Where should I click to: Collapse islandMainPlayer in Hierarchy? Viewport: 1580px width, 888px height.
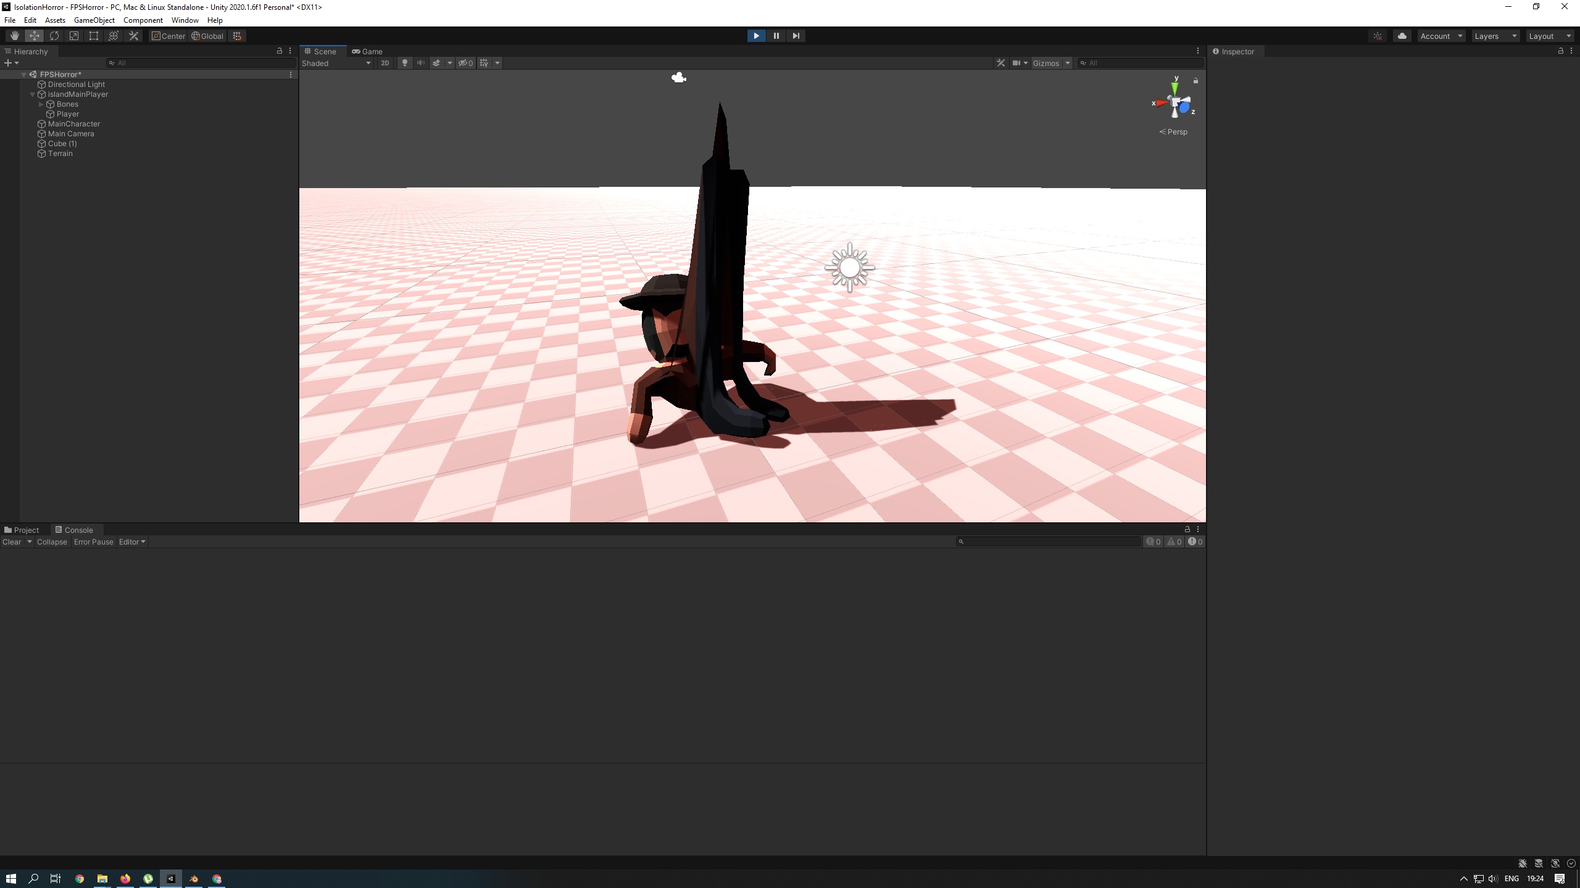click(x=33, y=94)
